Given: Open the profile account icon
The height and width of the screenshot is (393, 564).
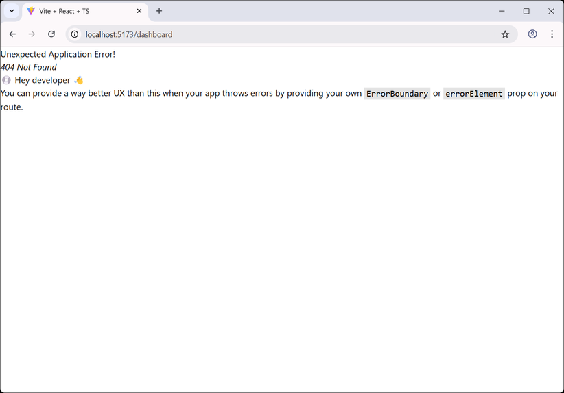Looking at the screenshot, I should tap(532, 34).
